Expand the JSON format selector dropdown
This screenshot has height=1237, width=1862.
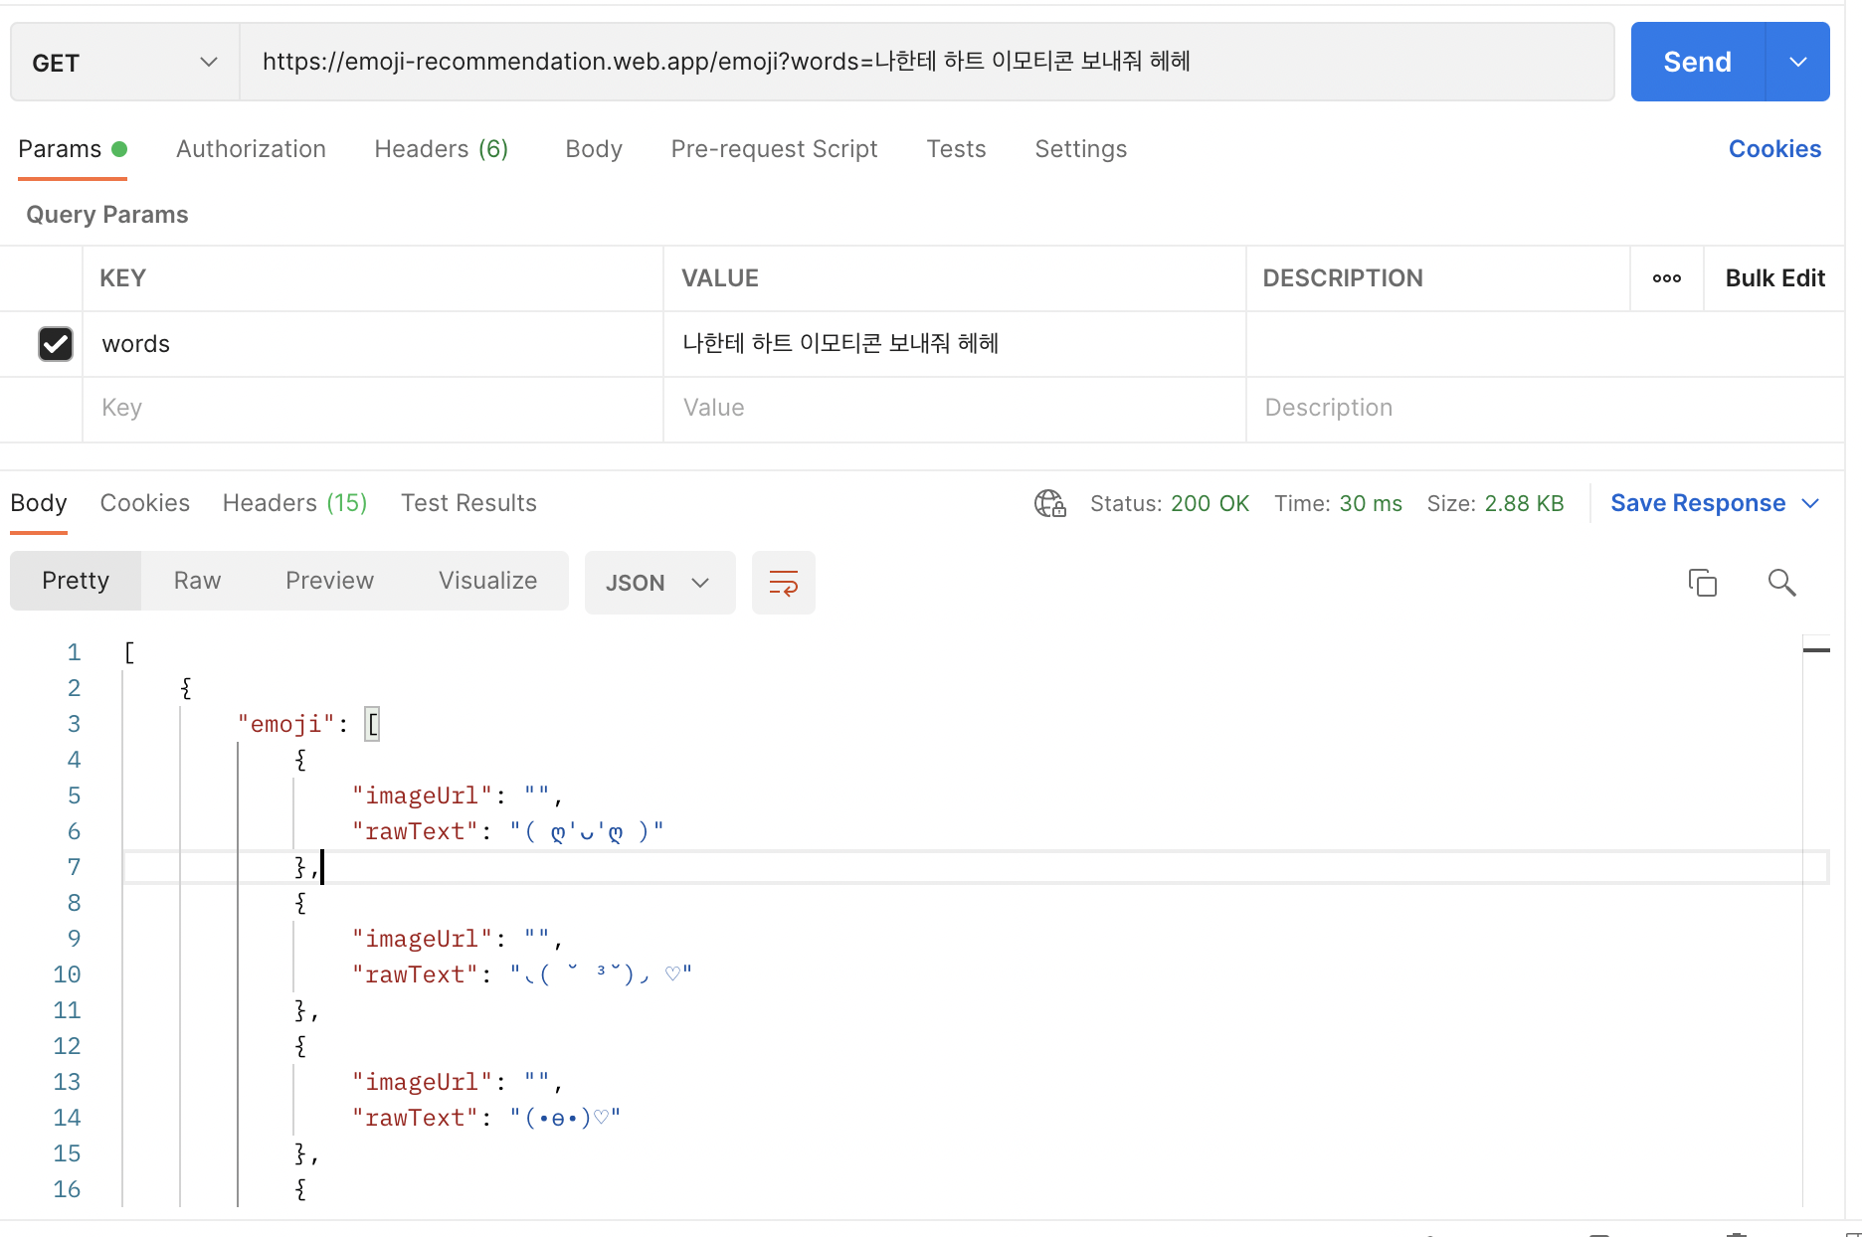[659, 583]
